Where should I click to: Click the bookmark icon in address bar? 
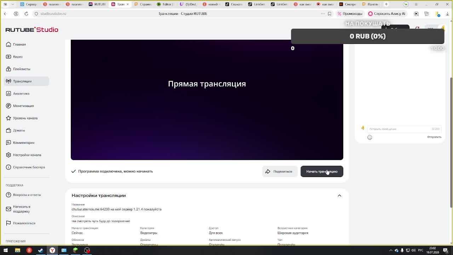click(x=329, y=13)
